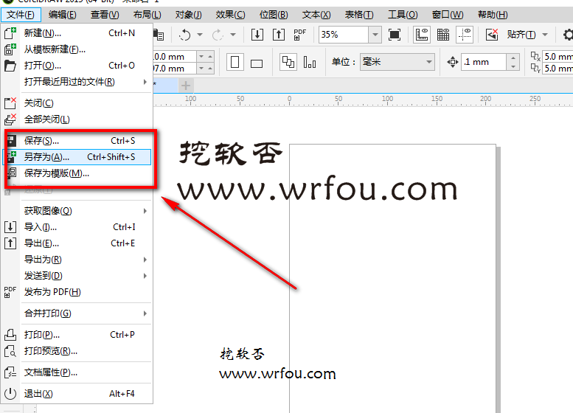This screenshot has width=573, height=413.
Task: Toggle show rulers button
Action: pyautogui.click(x=422, y=35)
